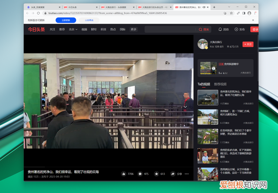Open the 视频 channel

point(84,29)
